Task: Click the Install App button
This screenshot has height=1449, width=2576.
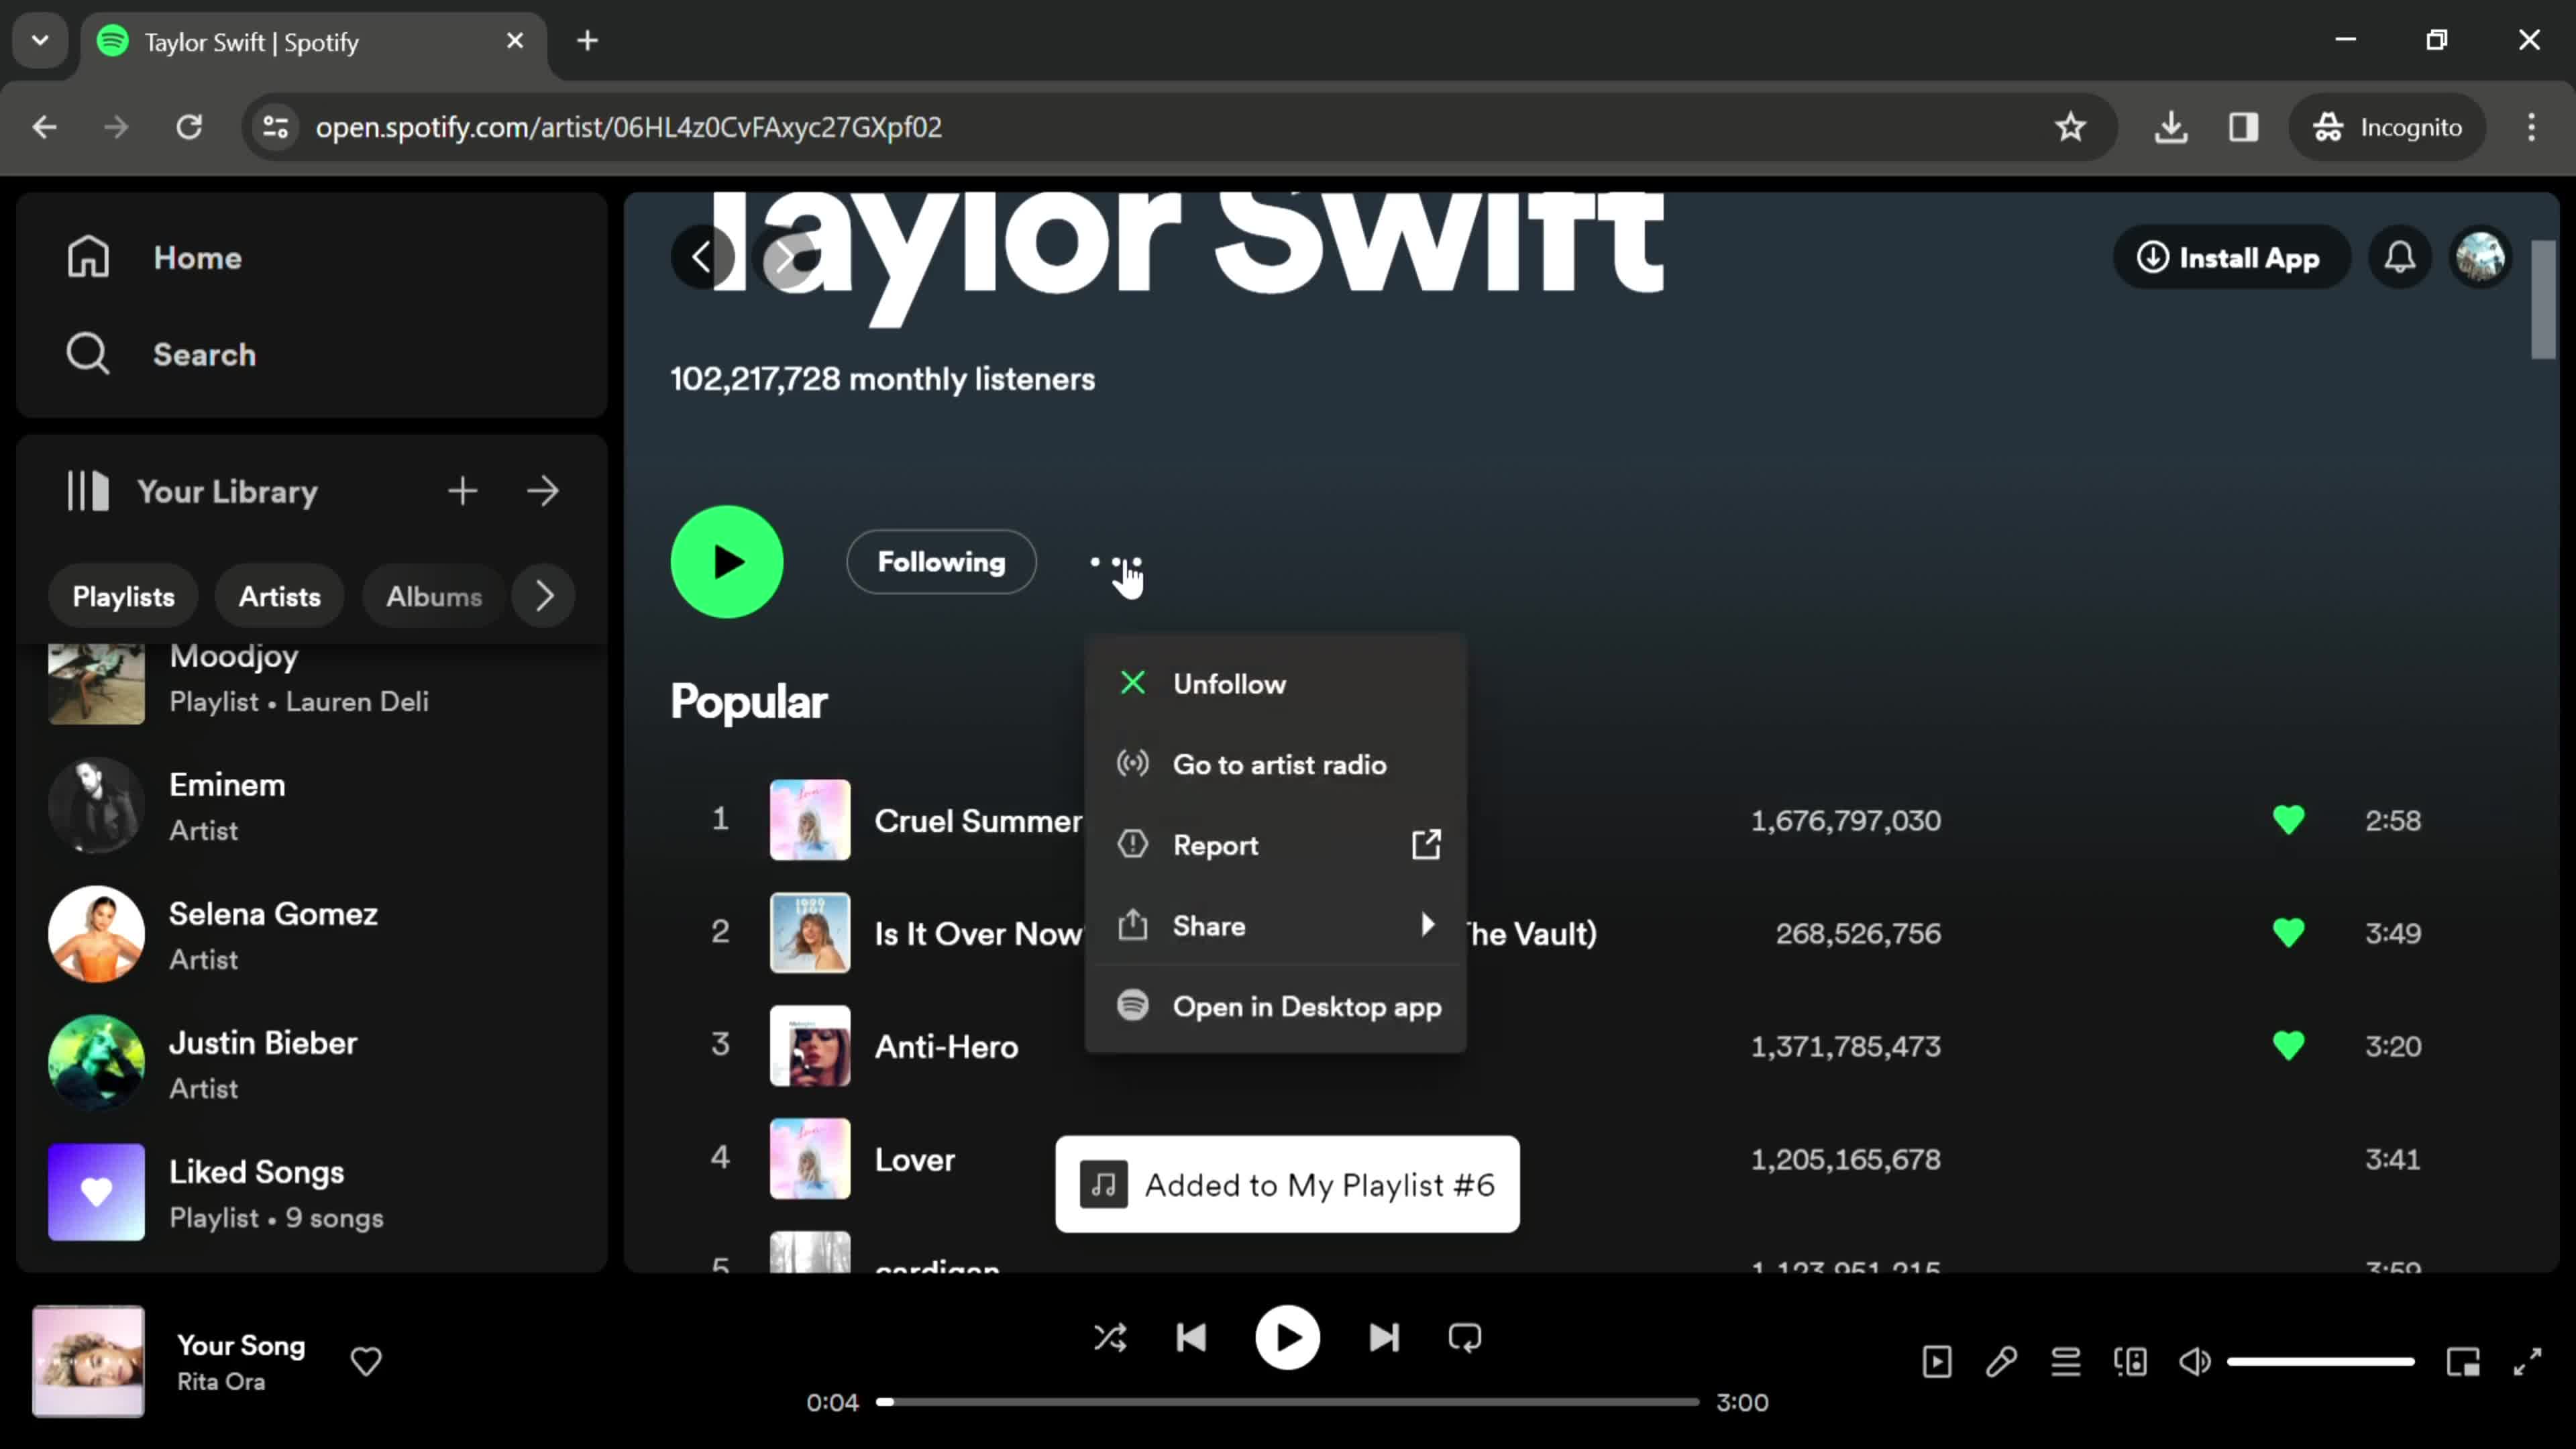Action: [x=2230, y=258]
